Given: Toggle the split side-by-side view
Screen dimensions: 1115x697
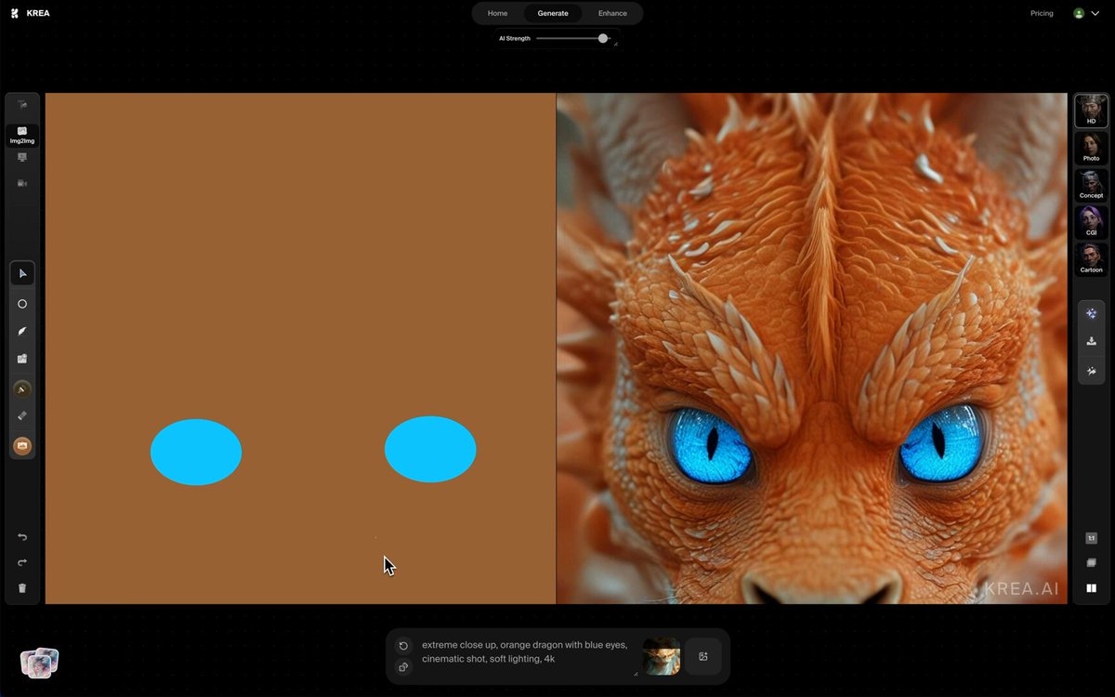Looking at the screenshot, I should [x=1091, y=588].
